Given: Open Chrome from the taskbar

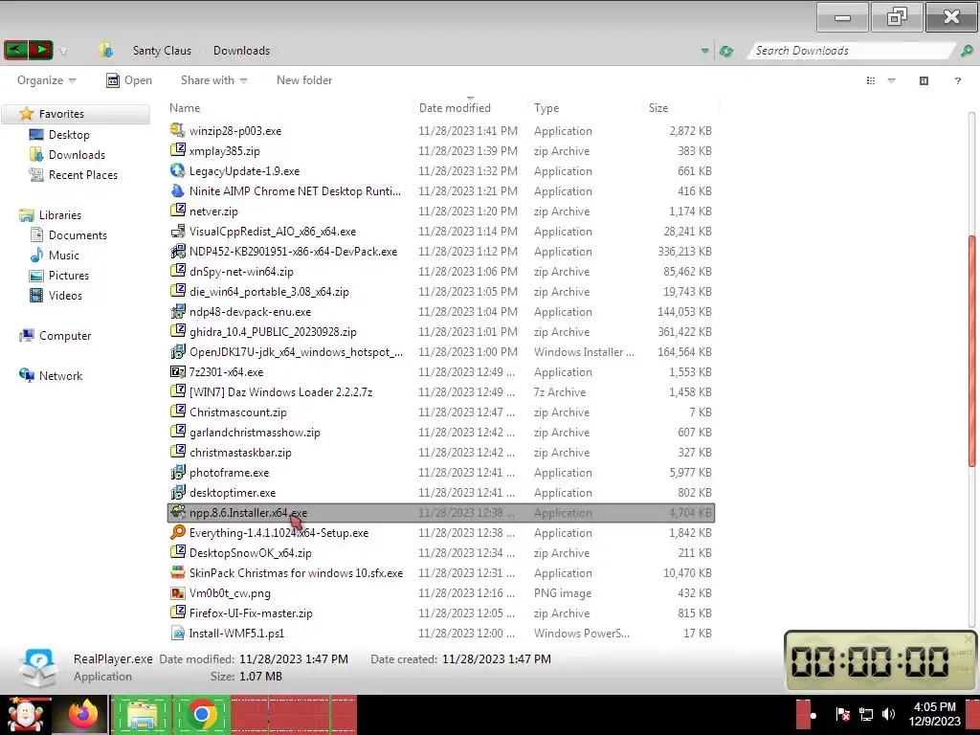Looking at the screenshot, I should pyautogui.click(x=201, y=714).
